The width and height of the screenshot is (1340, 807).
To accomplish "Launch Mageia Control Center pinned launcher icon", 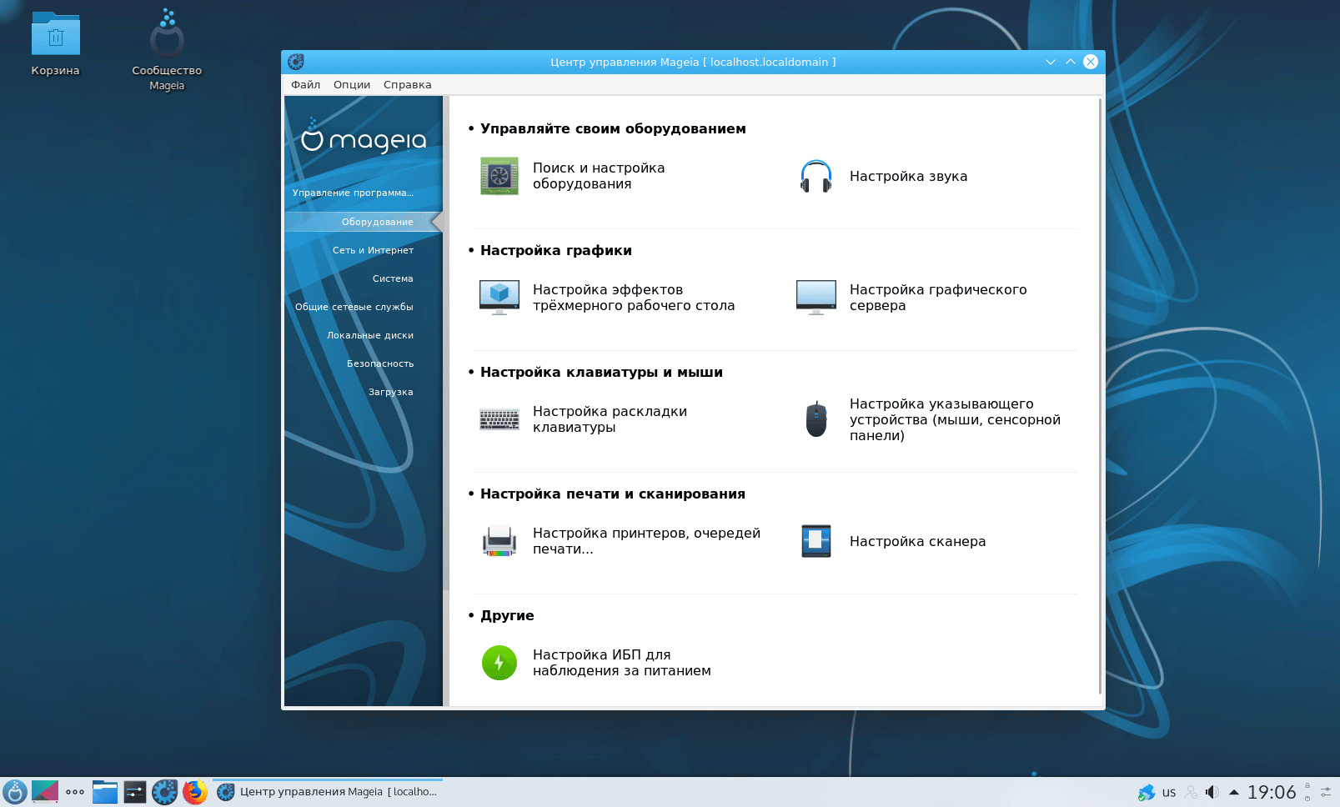I will click(x=164, y=792).
